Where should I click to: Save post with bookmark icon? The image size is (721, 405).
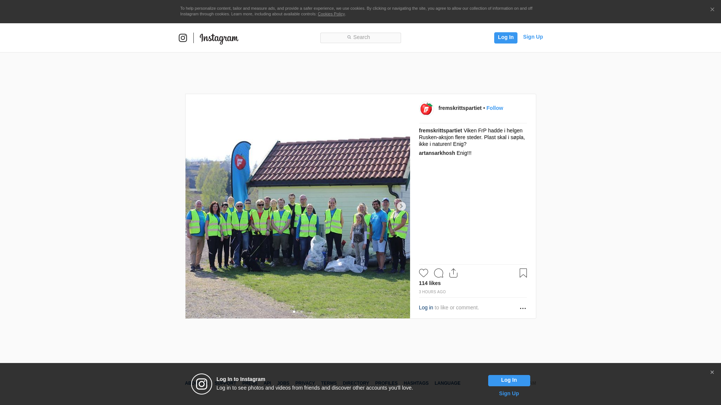point(523,273)
